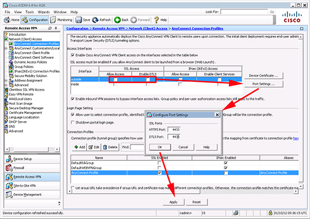Check SSL Allow Access for outside interface

coord(116,80)
